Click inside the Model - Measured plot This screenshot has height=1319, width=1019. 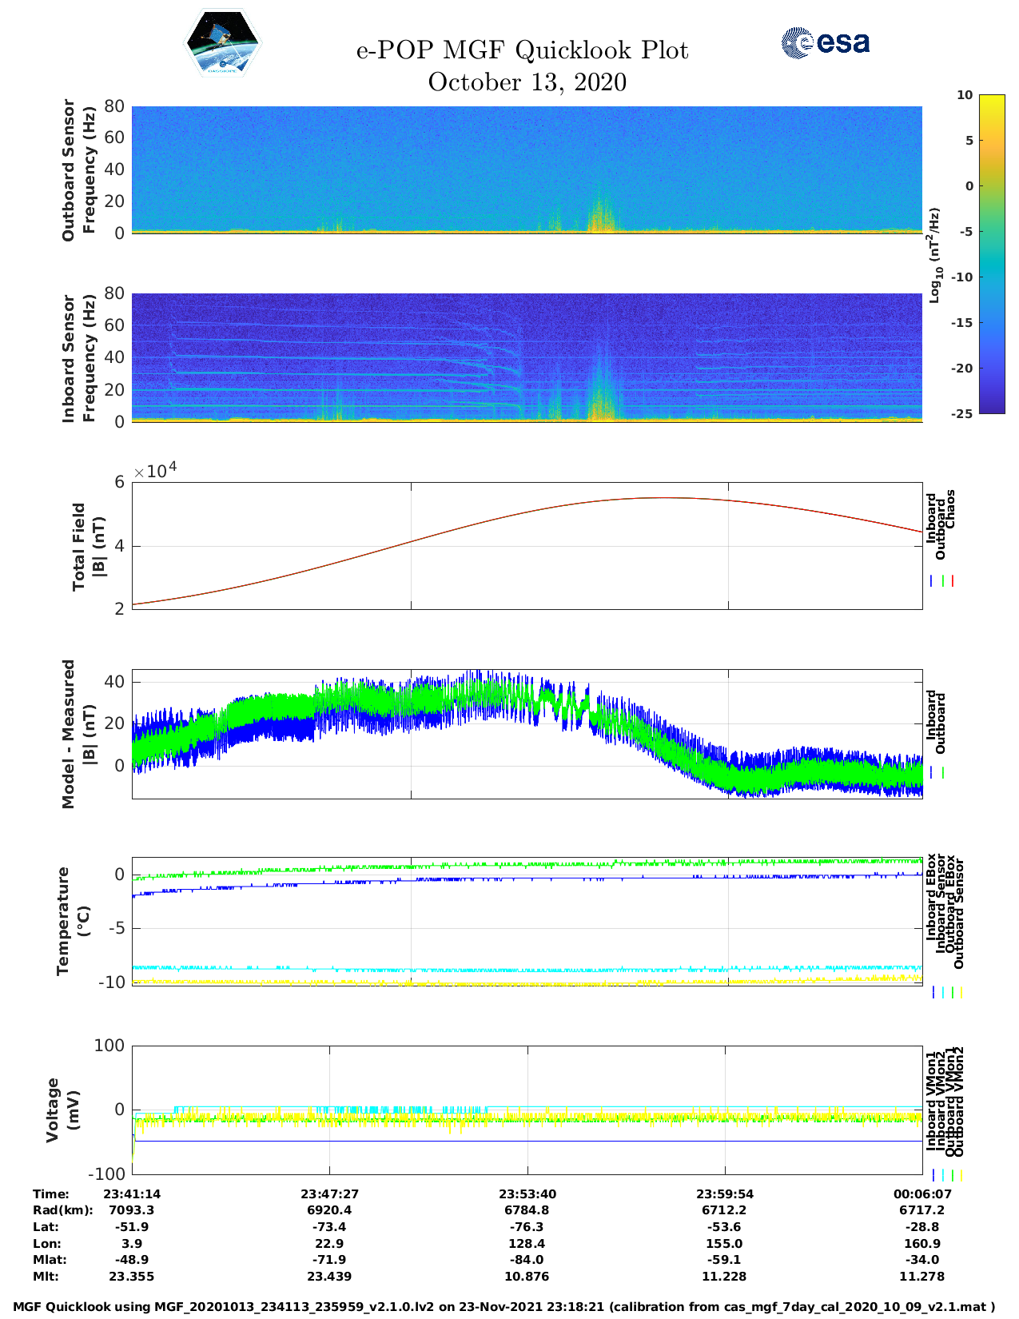coord(527,734)
